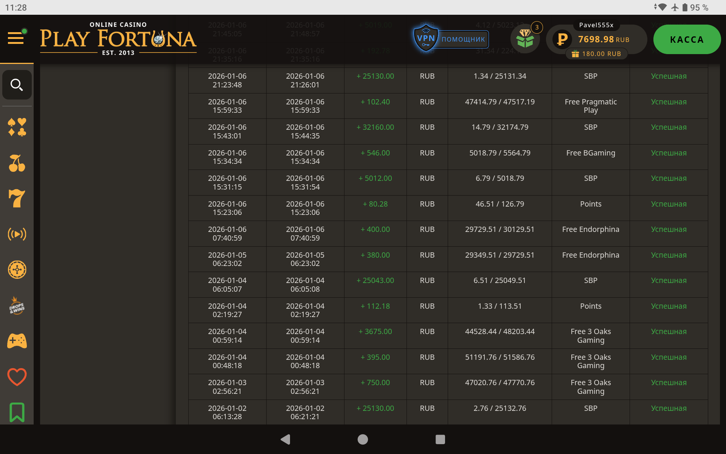Open cherries slots category
The height and width of the screenshot is (454, 726).
(x=17, y=163)
